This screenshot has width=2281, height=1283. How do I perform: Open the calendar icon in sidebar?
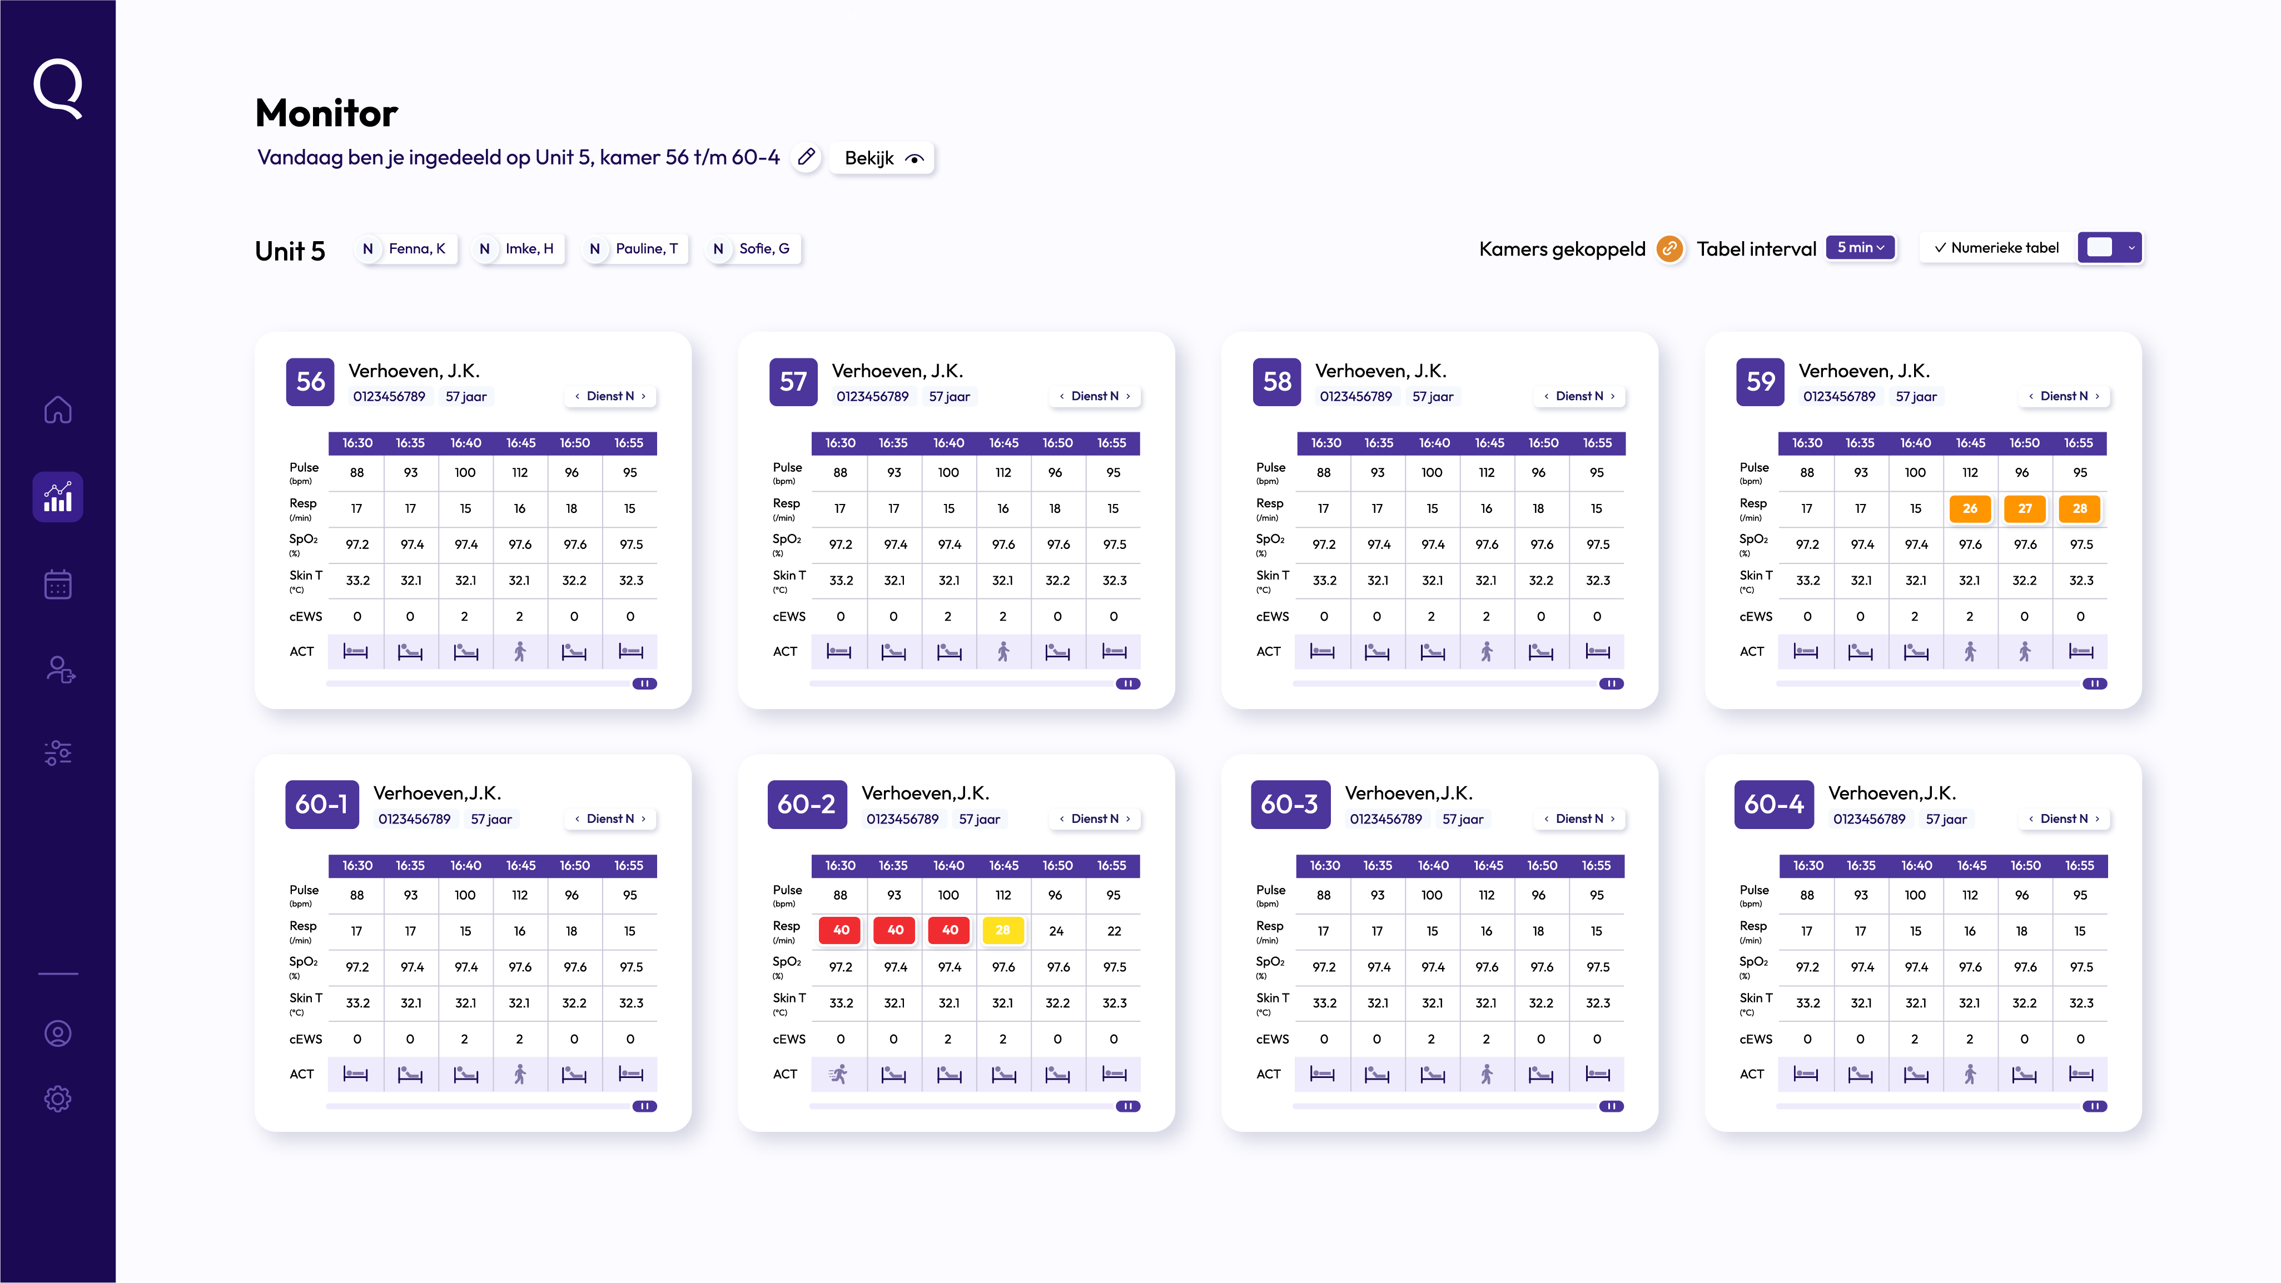pyautogui.click(x=58, y=584)
